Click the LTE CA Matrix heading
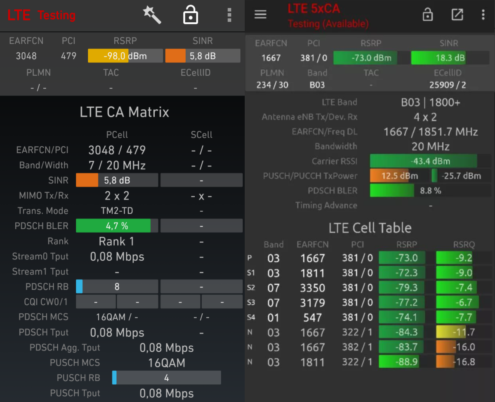 click(124, 112)
